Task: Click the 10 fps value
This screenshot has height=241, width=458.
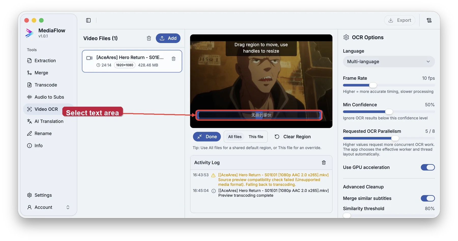Action: click(x=428, y=78)
